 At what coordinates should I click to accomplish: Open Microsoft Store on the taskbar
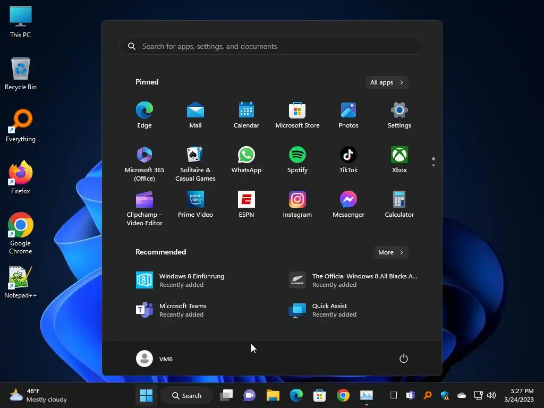pyautogui.click(x=319, y=395)
